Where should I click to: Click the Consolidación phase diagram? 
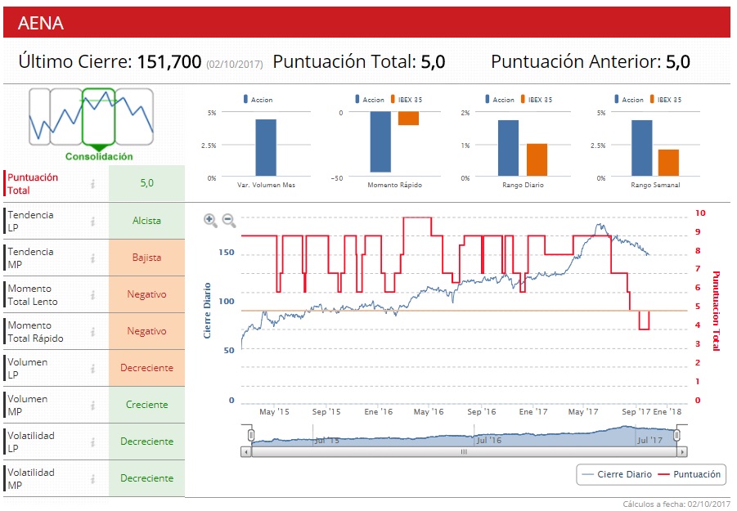point(92,124)
